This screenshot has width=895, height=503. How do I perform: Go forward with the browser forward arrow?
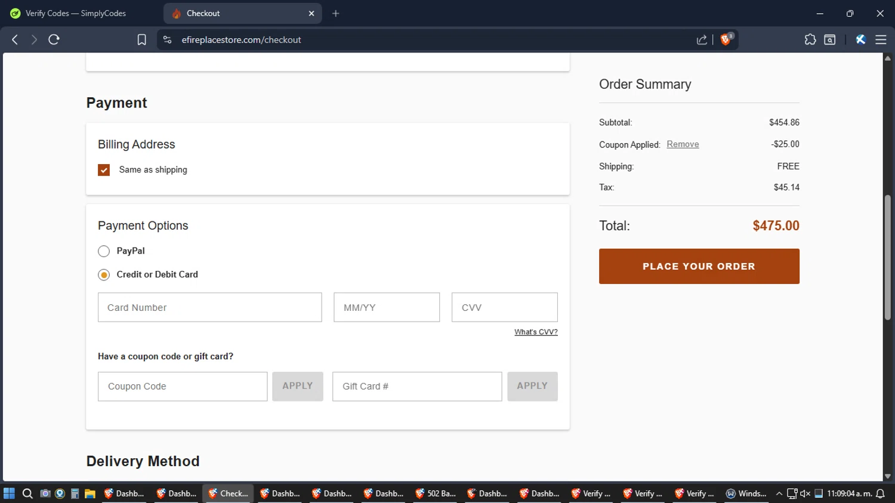click(x=34, y=39)
